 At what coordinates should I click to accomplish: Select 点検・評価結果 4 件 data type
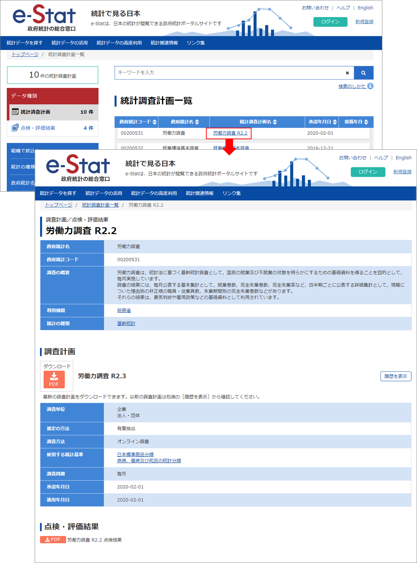point(53,128)
